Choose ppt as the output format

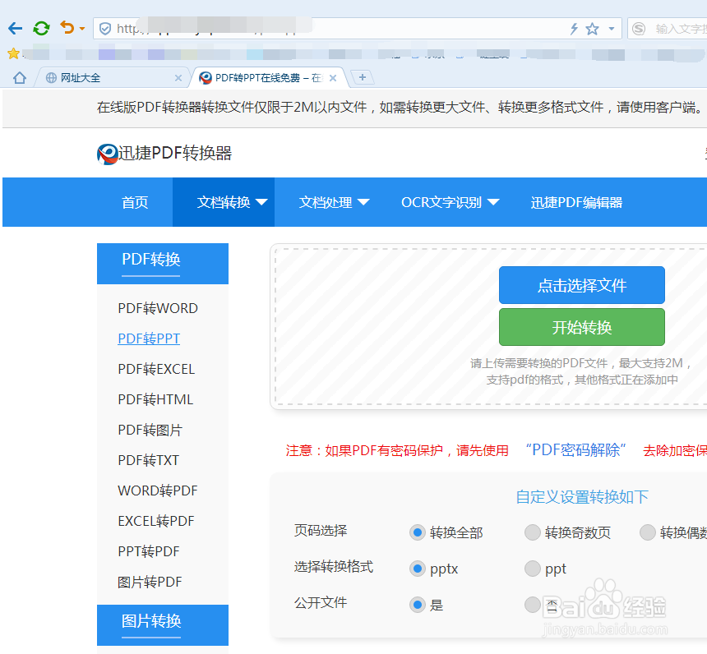pos(533,569)
